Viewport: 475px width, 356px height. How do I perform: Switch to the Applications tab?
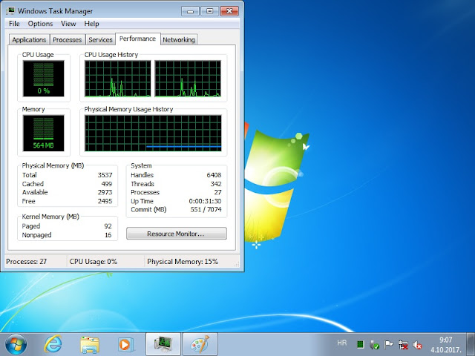(x=29, y=39)
